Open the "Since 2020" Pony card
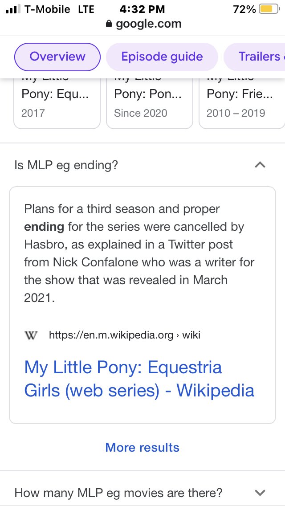The height and width of the screenshot is (506, 285). point(149,103)
